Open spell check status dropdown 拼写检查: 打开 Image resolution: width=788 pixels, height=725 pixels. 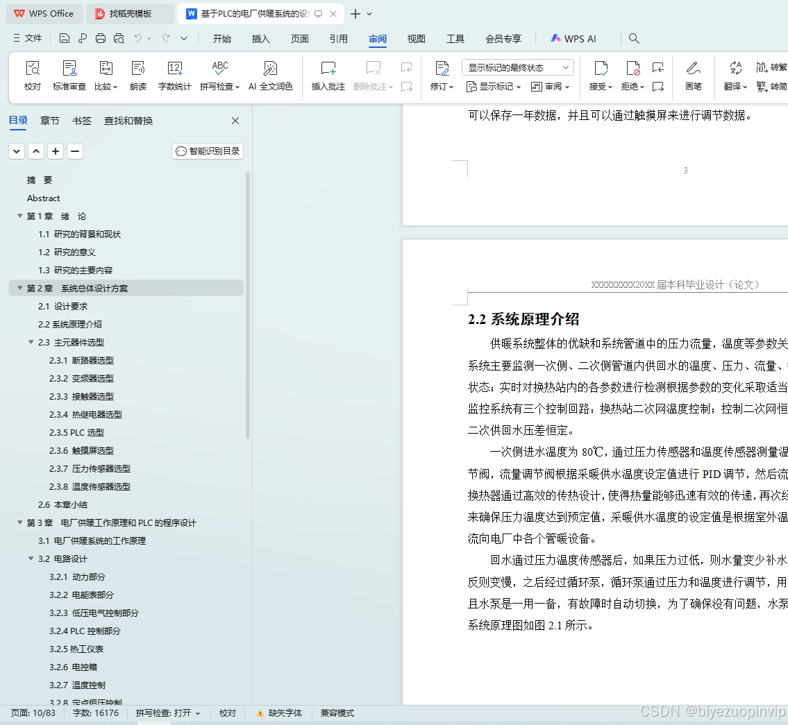(168, 713)
